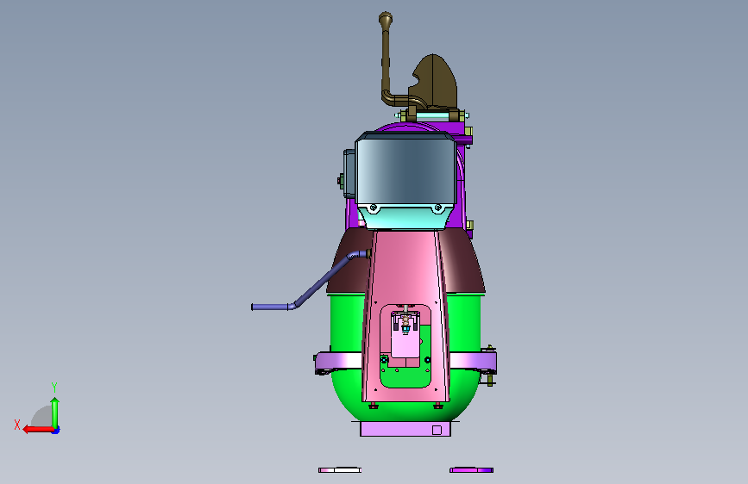The width and height of the screenshot is (748, 484).
Task: Click the small square on the purple base plate
Action: pyautogui.click(x=437, y=430)
